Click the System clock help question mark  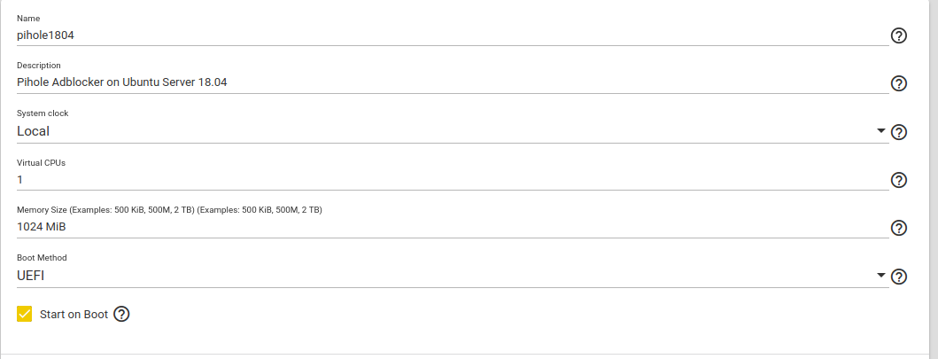pos(898,132)
